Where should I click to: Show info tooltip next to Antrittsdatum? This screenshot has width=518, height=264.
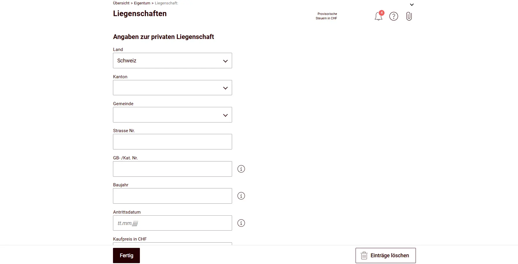click(x=241, y=223)
